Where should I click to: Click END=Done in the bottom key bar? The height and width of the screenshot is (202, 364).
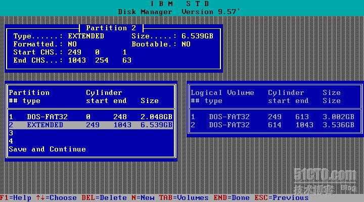point(232,198)
